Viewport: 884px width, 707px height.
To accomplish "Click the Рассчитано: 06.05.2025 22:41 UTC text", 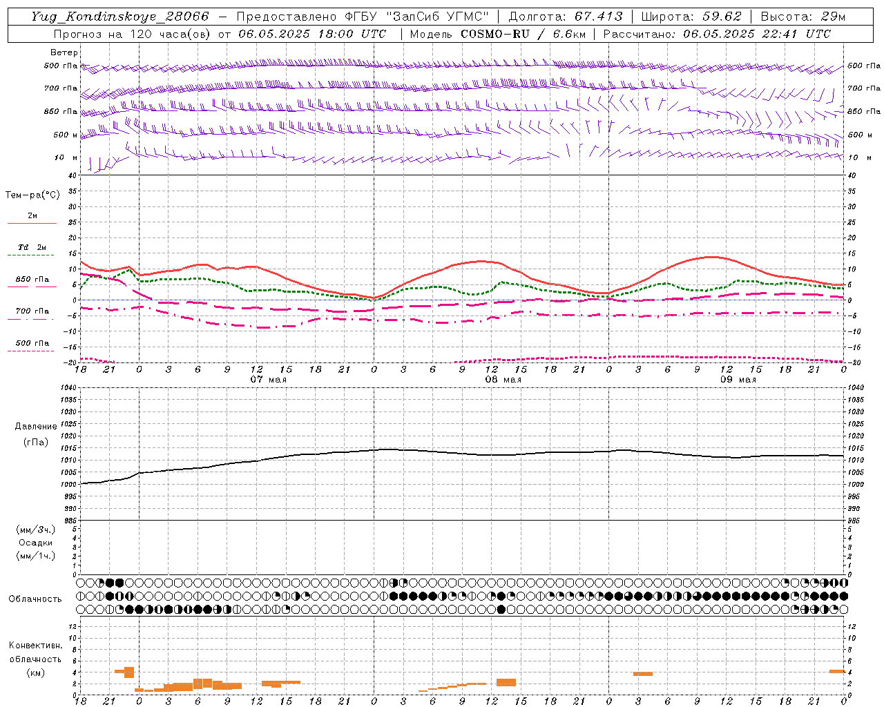I will pyautogui.click(x=717, y=34).
